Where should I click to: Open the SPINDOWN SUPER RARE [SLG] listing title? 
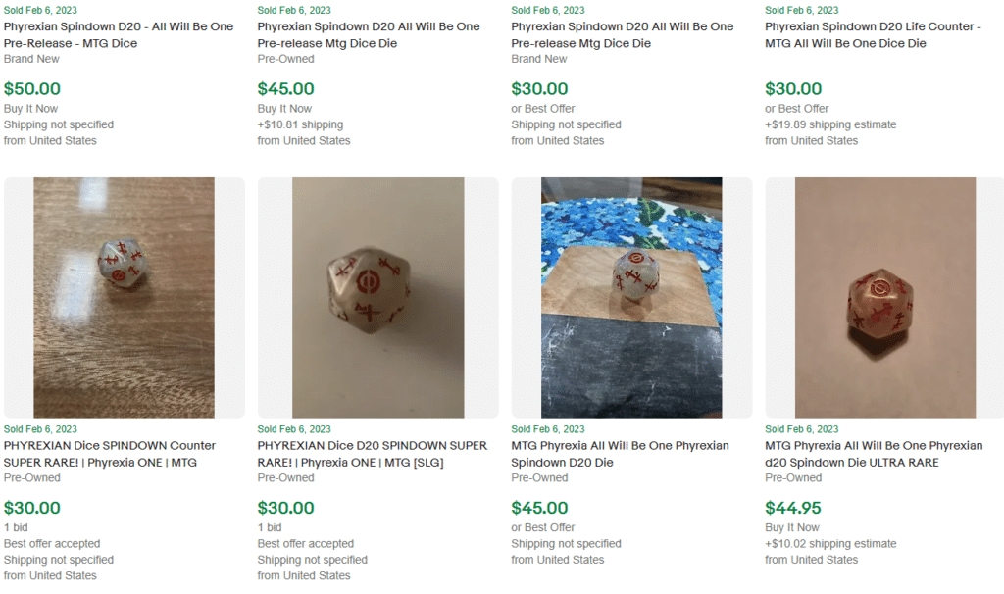[373, 454]
